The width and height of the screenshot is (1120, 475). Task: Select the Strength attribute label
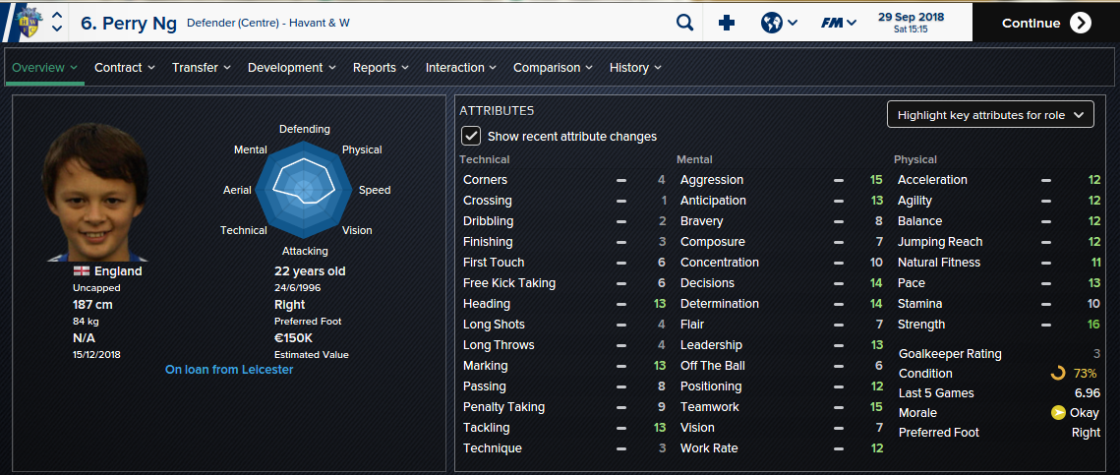pyautogui.click(x=921, y=325)
